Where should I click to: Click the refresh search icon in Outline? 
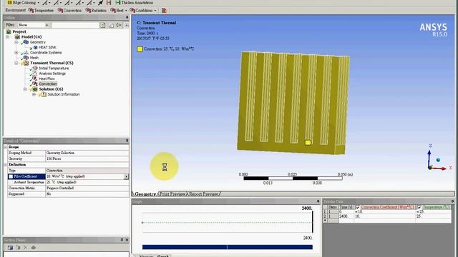(103, 26)
